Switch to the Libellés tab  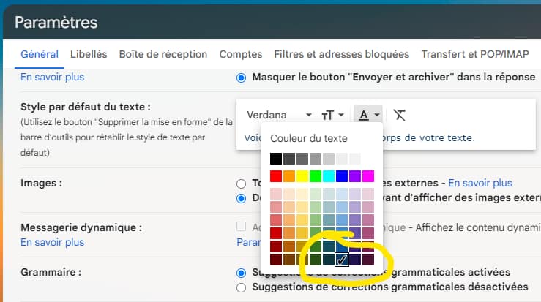click(89, 54)
